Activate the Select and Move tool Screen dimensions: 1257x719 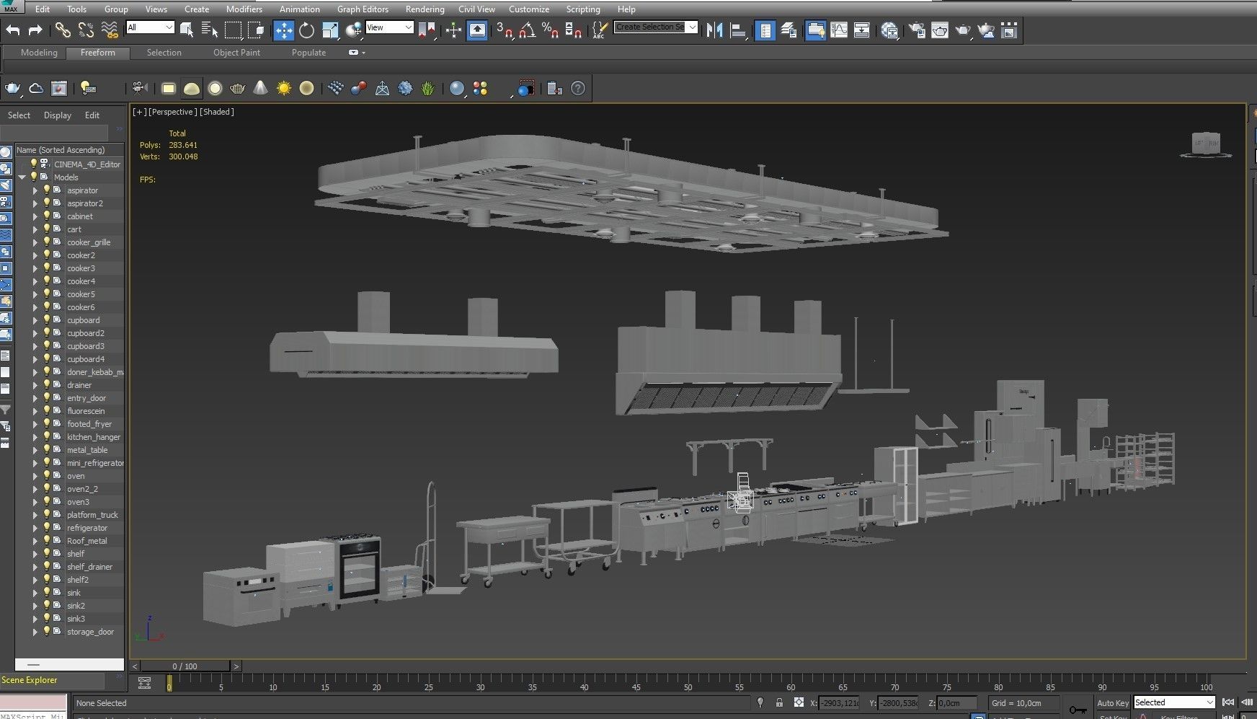coord(284,30)
